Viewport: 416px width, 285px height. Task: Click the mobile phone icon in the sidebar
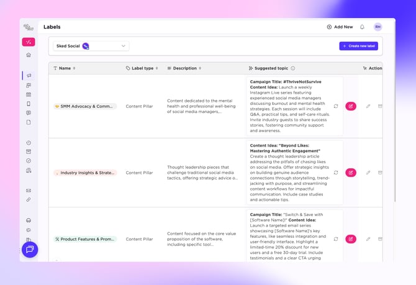point(29,104)
